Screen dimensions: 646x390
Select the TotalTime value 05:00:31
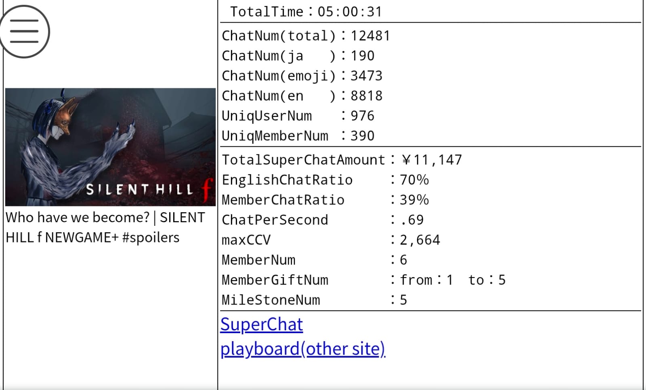tap(350, 12)
